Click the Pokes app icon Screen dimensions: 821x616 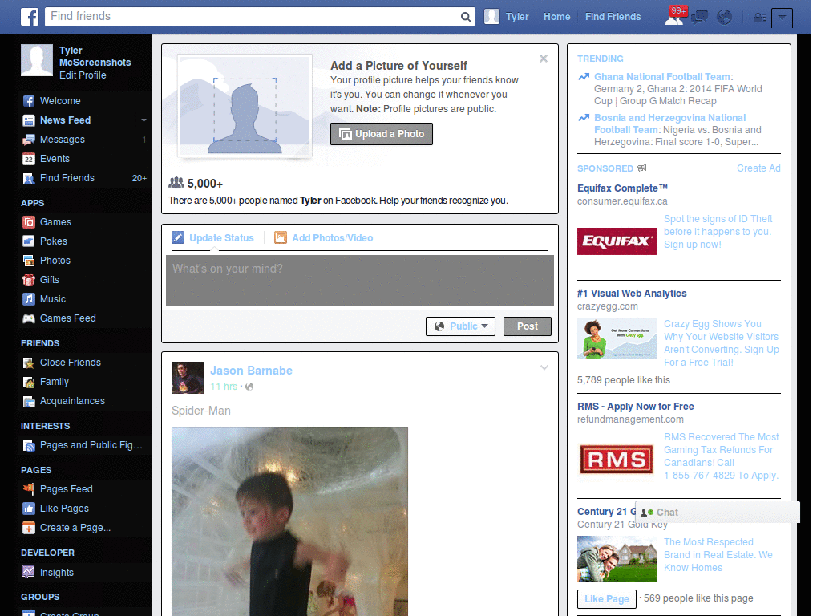coord(29,241)
